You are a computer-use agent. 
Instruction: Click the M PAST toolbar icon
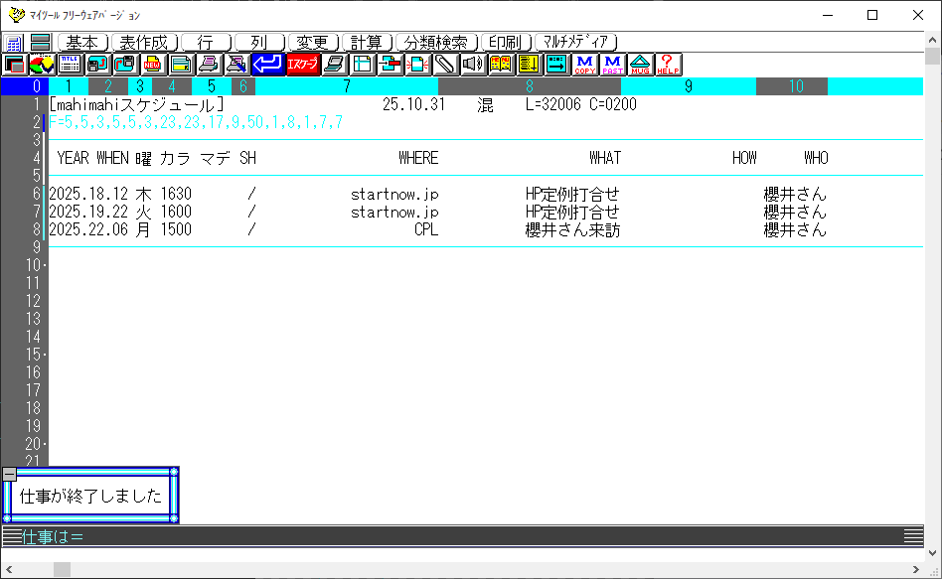click(x=612, y=65)
